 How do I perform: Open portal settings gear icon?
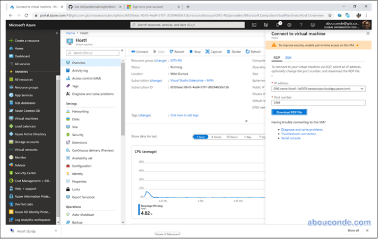[290, 25]
